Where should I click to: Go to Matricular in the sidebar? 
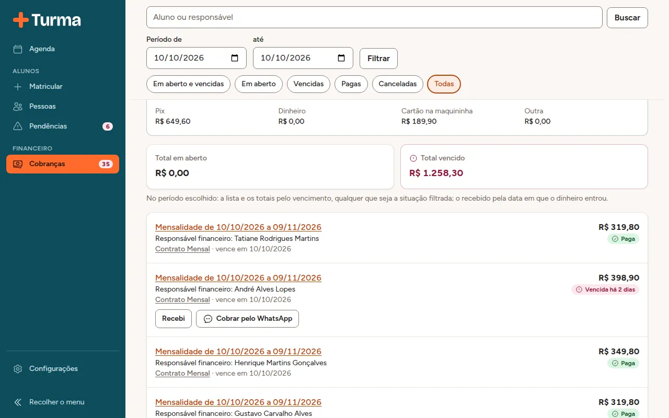63,87
